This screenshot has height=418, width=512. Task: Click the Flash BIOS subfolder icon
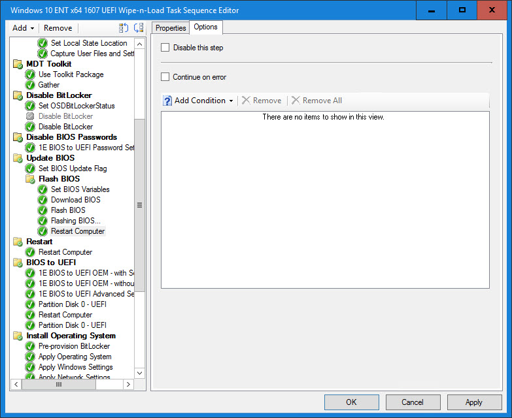coord(30,179)
